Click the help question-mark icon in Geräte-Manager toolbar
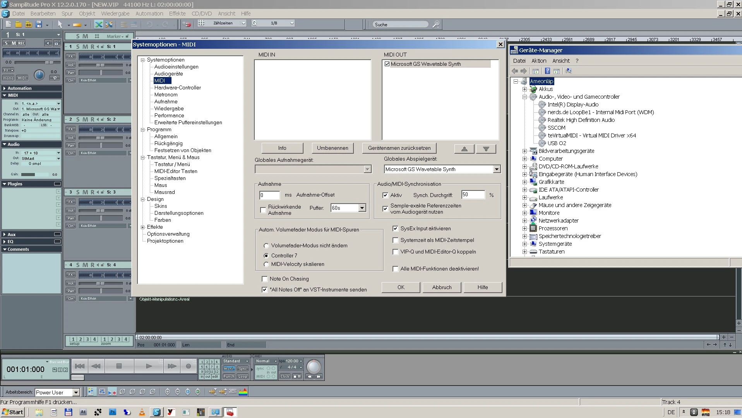Image resolution: width=742 pixels, height=418 pixels. (x=547, y=71)
